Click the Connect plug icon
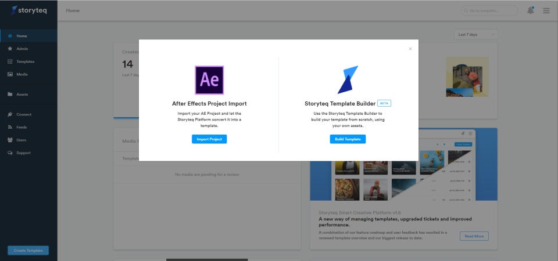 click(10, 114)
